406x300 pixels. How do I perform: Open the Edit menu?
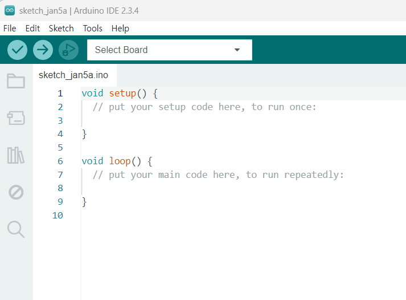32,29
